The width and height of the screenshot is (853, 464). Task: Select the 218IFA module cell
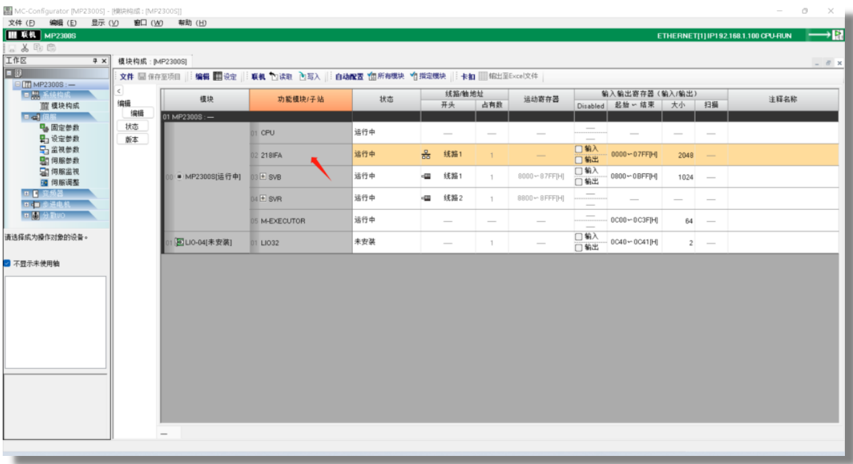[x=300, y=155]
